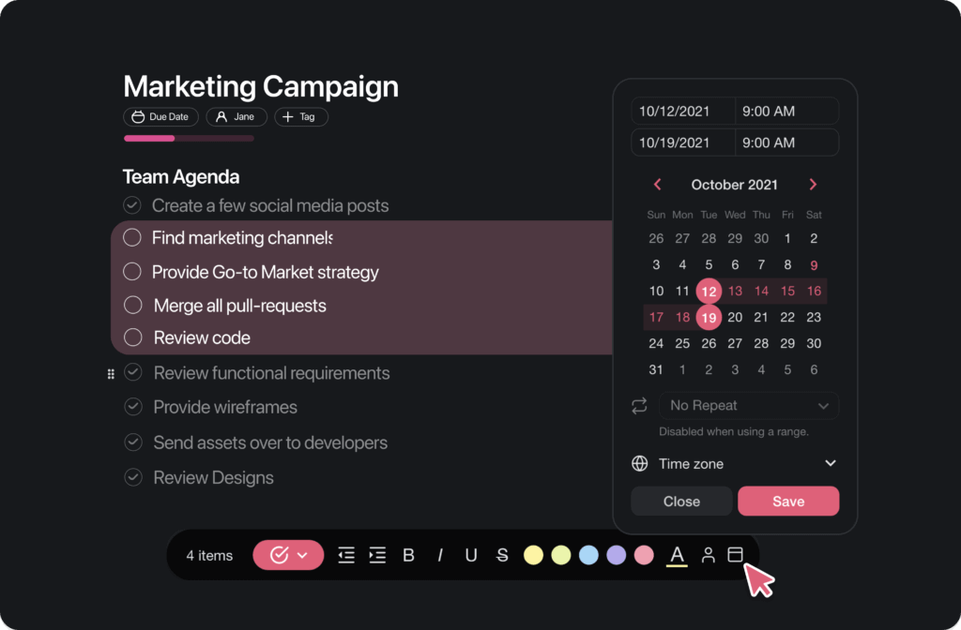Go to previous month in calendar
This screenshot has height=630, width=961.
[657, 185]
